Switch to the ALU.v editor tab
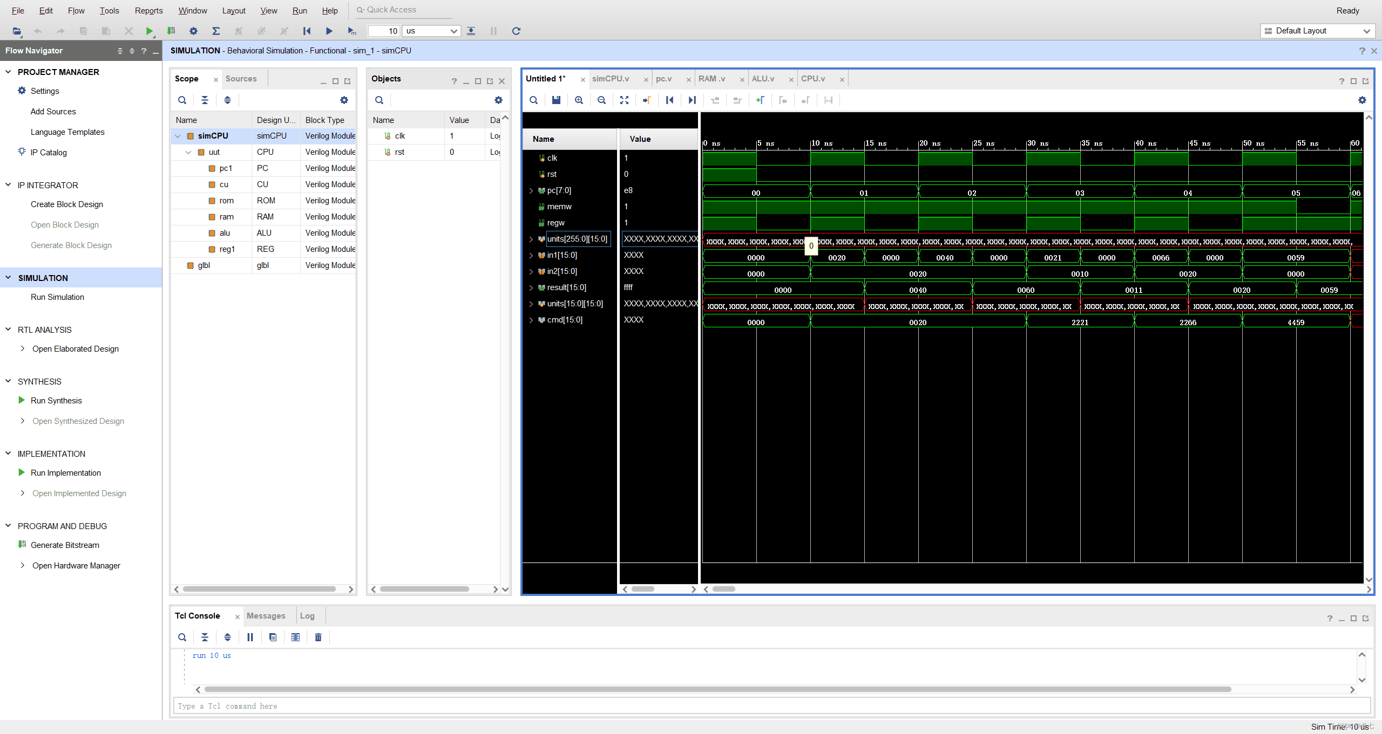Screen dimensions: 1382x734 763,79
